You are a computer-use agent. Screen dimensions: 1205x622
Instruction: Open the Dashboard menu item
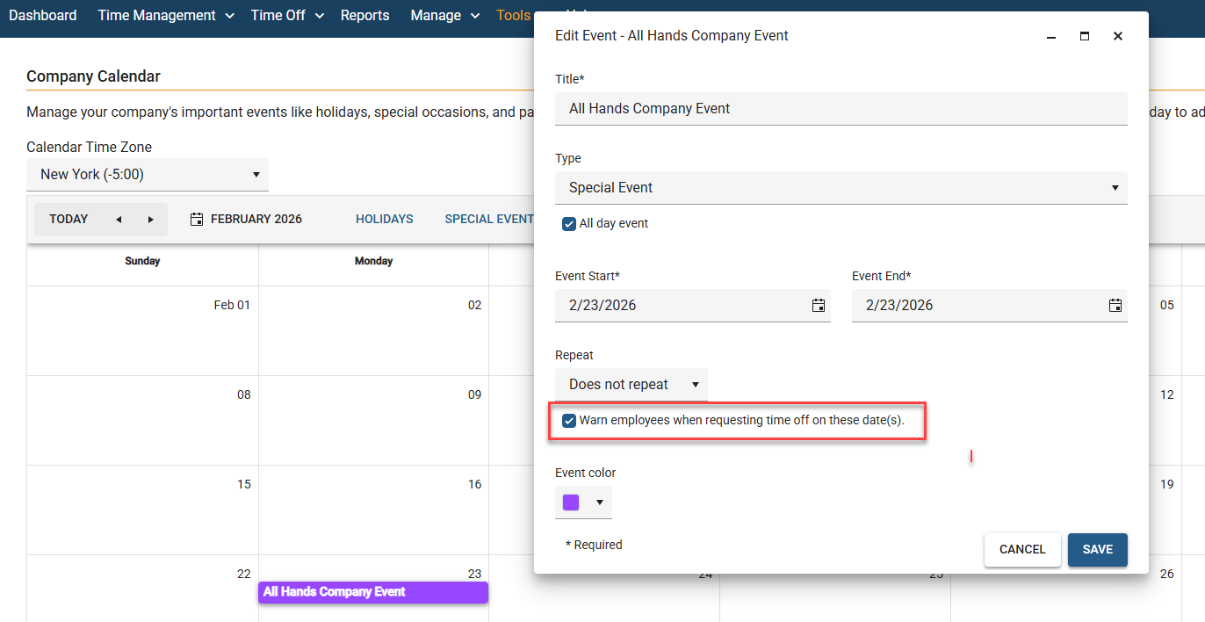tap(43, 16)
